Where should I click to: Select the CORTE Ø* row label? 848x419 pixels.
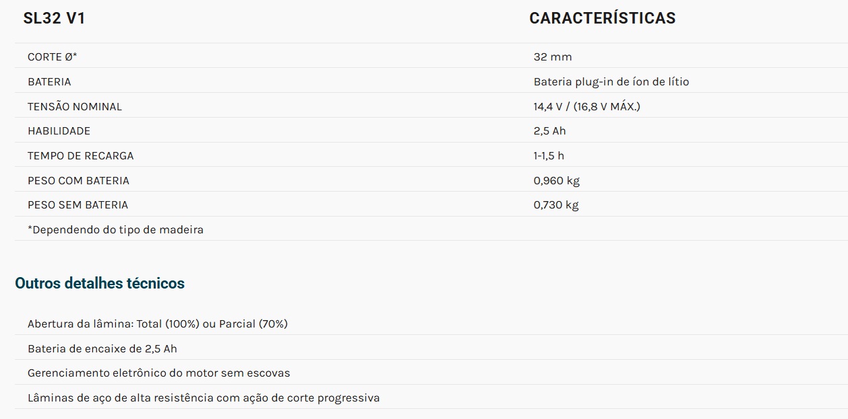coord(53,57)
